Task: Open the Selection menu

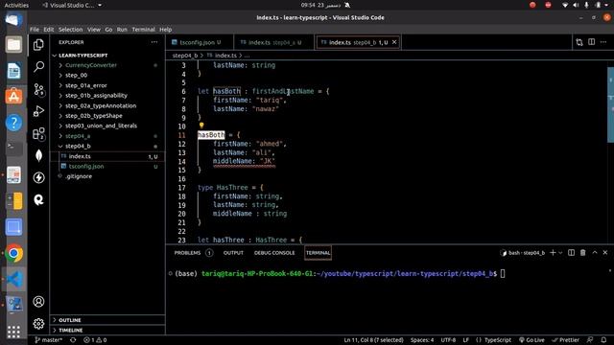Action: (70, 30)
